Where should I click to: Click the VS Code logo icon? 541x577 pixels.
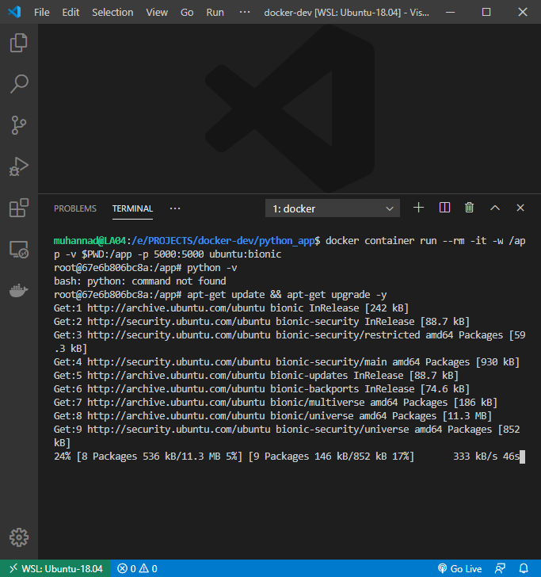coord(14,12)
